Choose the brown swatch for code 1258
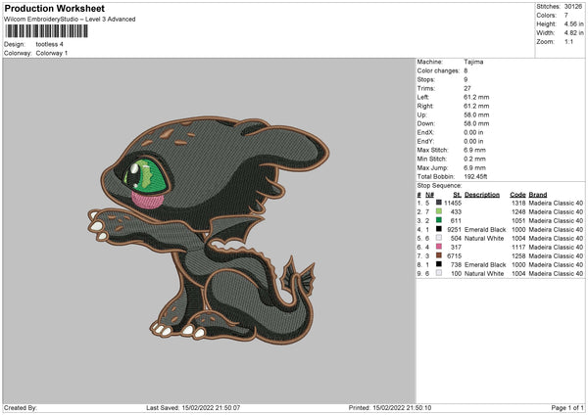Image resolution: width=588 pixels, height=415 pixels. click(x=439, y=255)
